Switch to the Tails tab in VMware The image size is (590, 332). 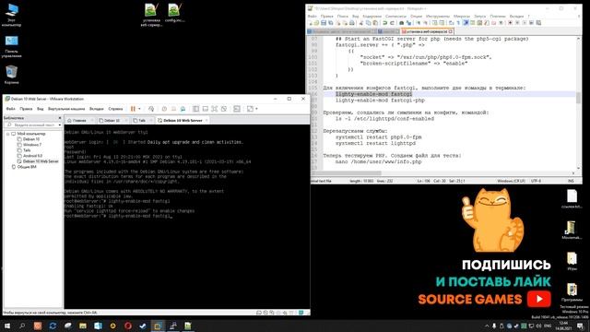point(141,121)
